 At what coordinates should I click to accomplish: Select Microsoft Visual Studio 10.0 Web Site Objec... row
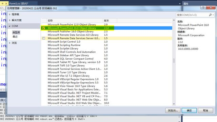point(106,103)
